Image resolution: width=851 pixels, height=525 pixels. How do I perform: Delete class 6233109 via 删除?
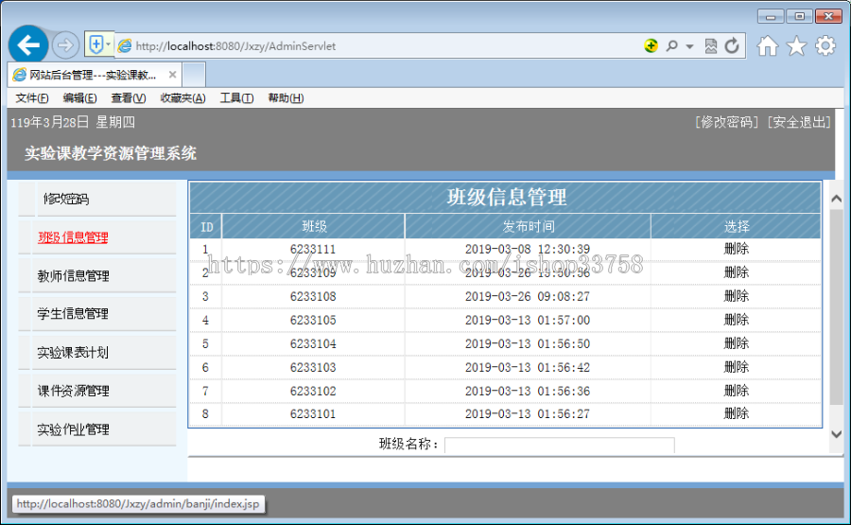click(x=737, y=272)
